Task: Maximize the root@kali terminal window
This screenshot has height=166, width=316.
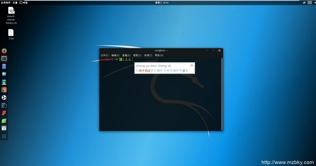Action: (x=214, y=50)
